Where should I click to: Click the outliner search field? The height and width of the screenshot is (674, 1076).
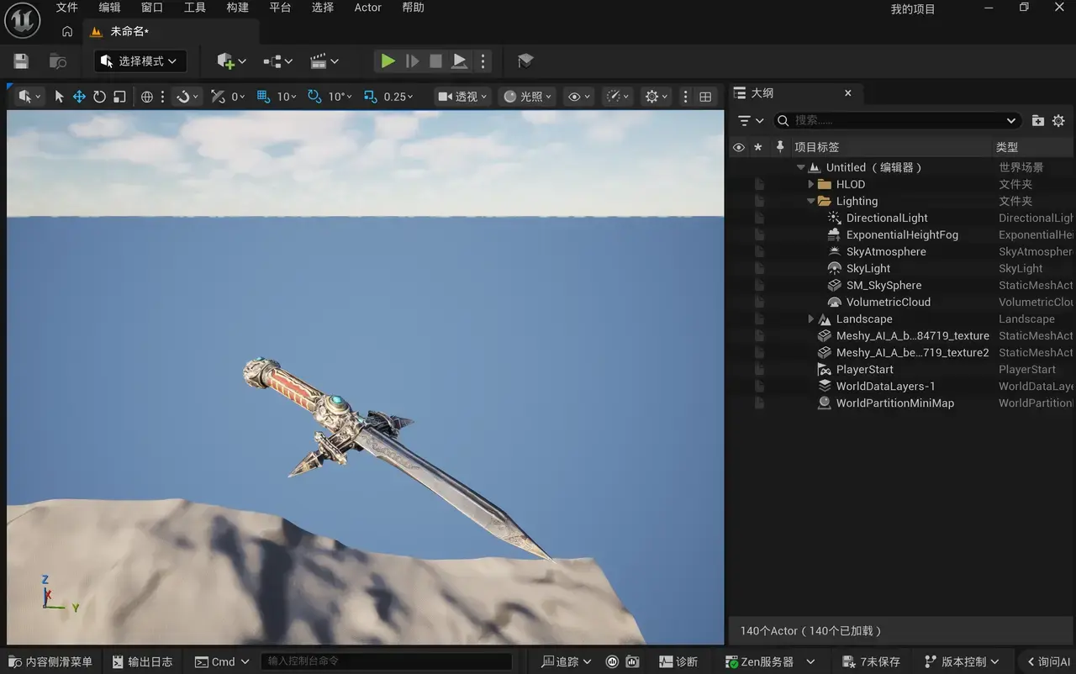(897, 120)
